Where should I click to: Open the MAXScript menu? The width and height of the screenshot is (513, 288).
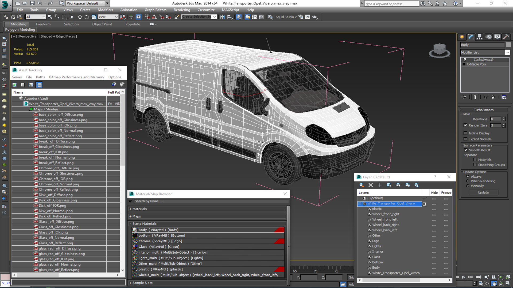pyautogui.click(x=230, y=10)
